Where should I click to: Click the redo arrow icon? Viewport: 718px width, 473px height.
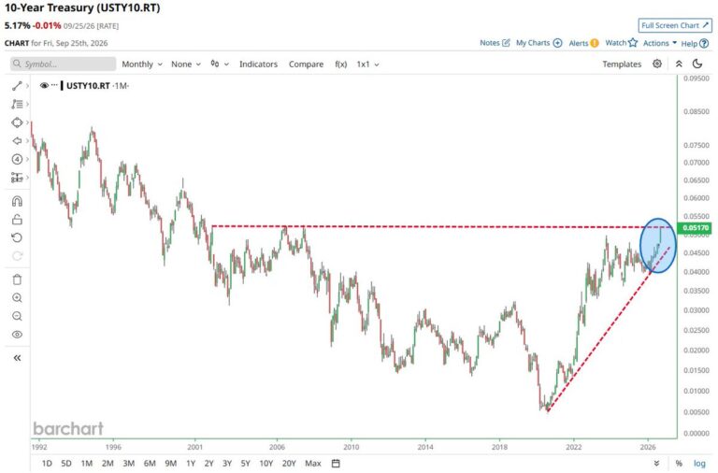point(17,256)
